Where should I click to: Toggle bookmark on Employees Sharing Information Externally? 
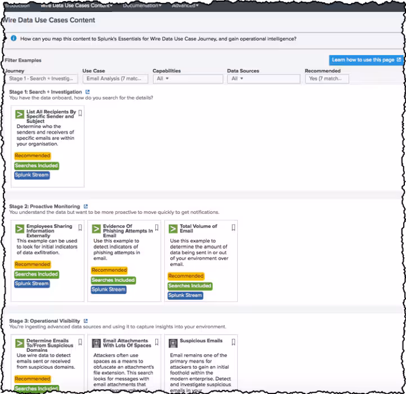coord(80,228)
